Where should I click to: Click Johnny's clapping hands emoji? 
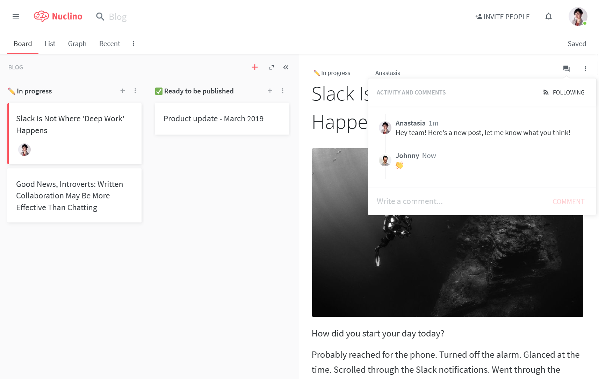[399, 165]
